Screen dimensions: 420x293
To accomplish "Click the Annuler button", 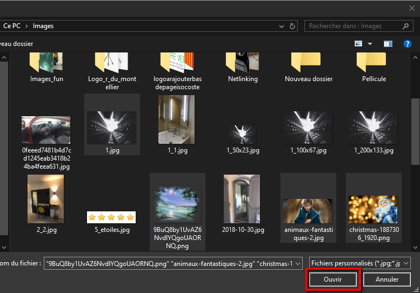I will click(387, 279).
